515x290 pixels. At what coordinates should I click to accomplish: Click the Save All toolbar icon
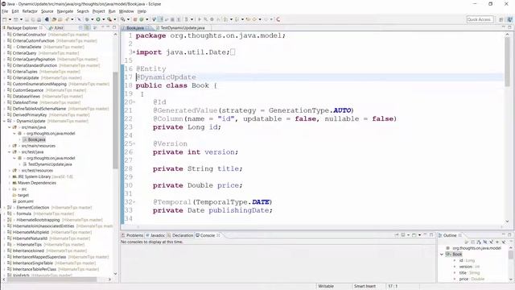point(33,19)
